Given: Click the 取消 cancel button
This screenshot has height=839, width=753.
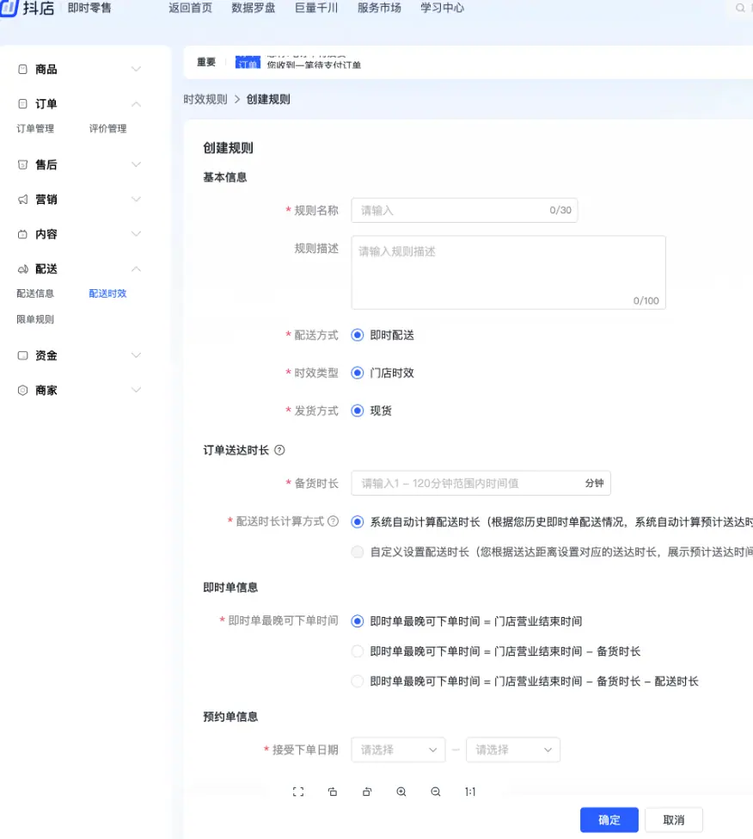Looking at the screenshot, I should pyautogui.click(x=673, y=820).
